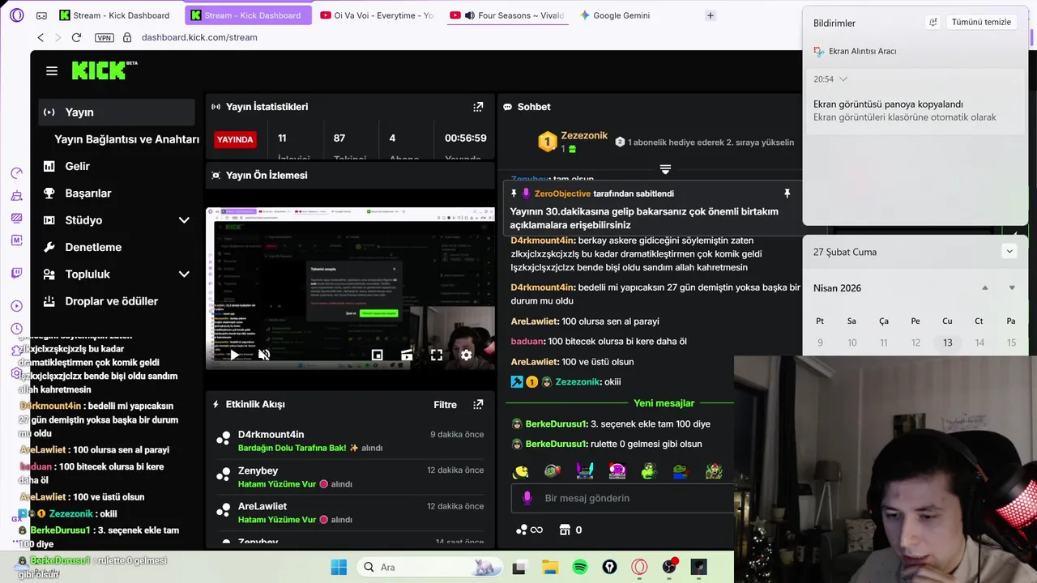
Task: Switch to Oi Va Voi YouTube tab
Action: [x=378, y=15]
